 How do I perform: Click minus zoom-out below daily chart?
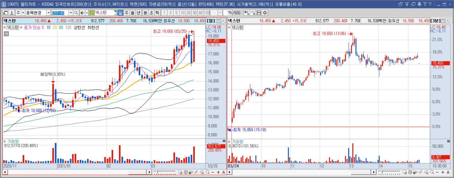click(213, 172)
